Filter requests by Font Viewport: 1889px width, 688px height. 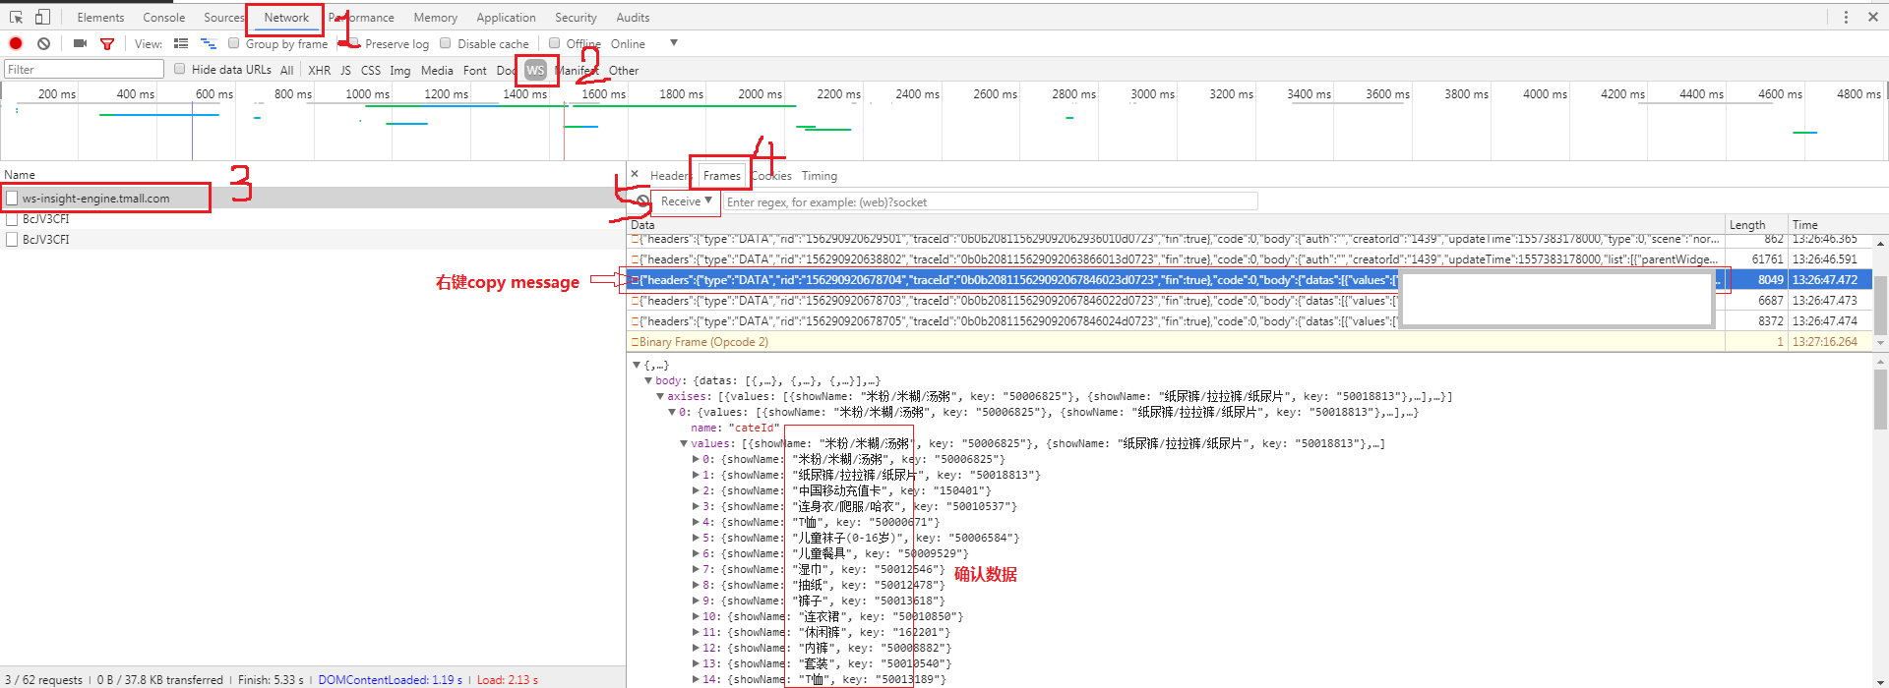[474, 70]
